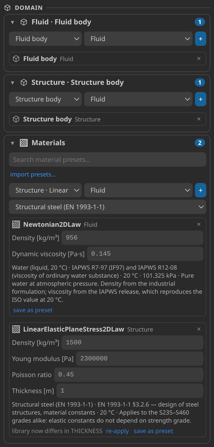Add material using plus button in Materials
Screen dimensions: 214x447
[201, 190]
